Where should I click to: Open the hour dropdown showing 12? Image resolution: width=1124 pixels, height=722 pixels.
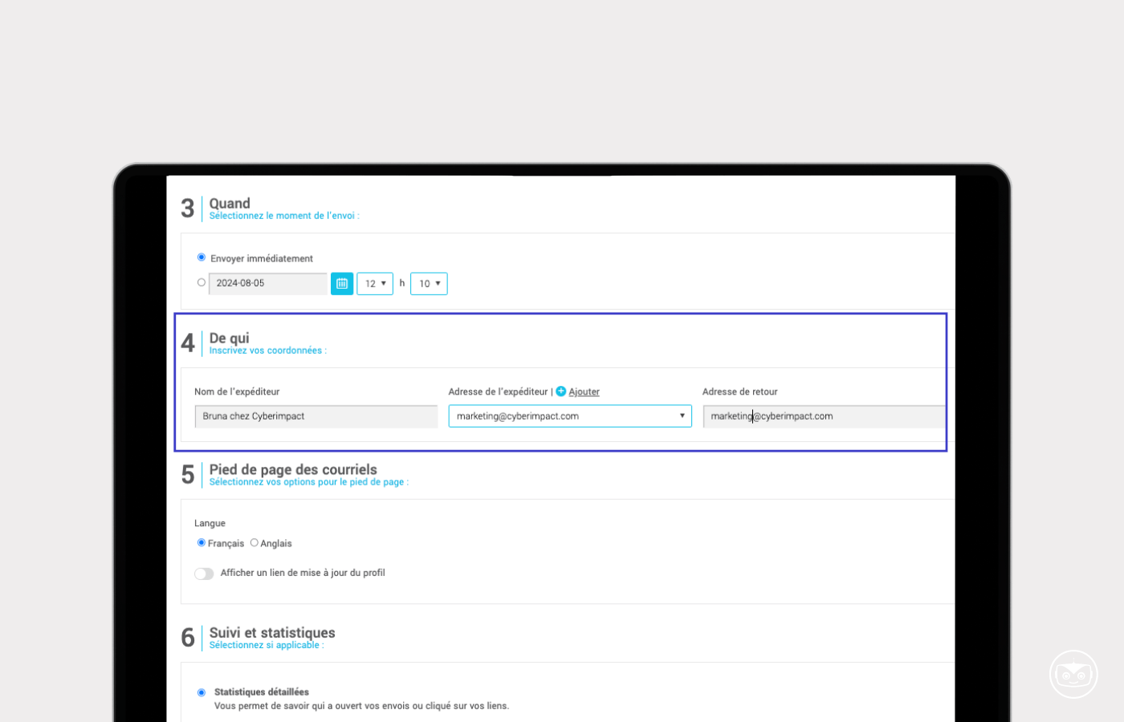[x=375, y=284]
